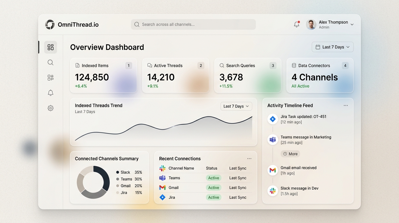Click the badge number 4 on Data Connectors

345,66
